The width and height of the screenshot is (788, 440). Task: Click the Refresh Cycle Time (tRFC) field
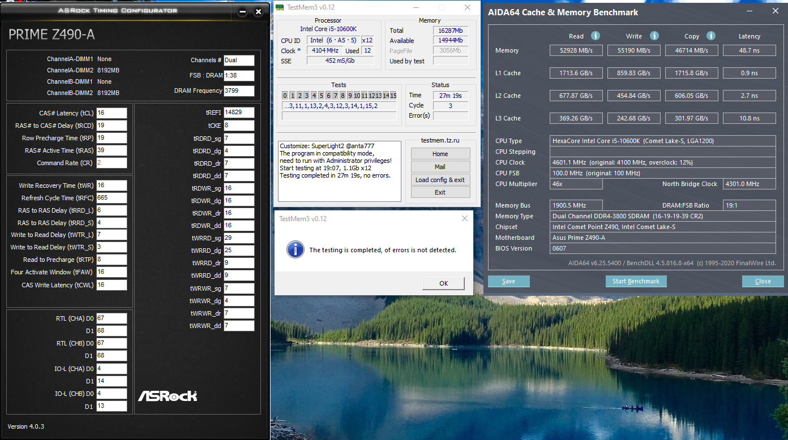click(112, 198)
